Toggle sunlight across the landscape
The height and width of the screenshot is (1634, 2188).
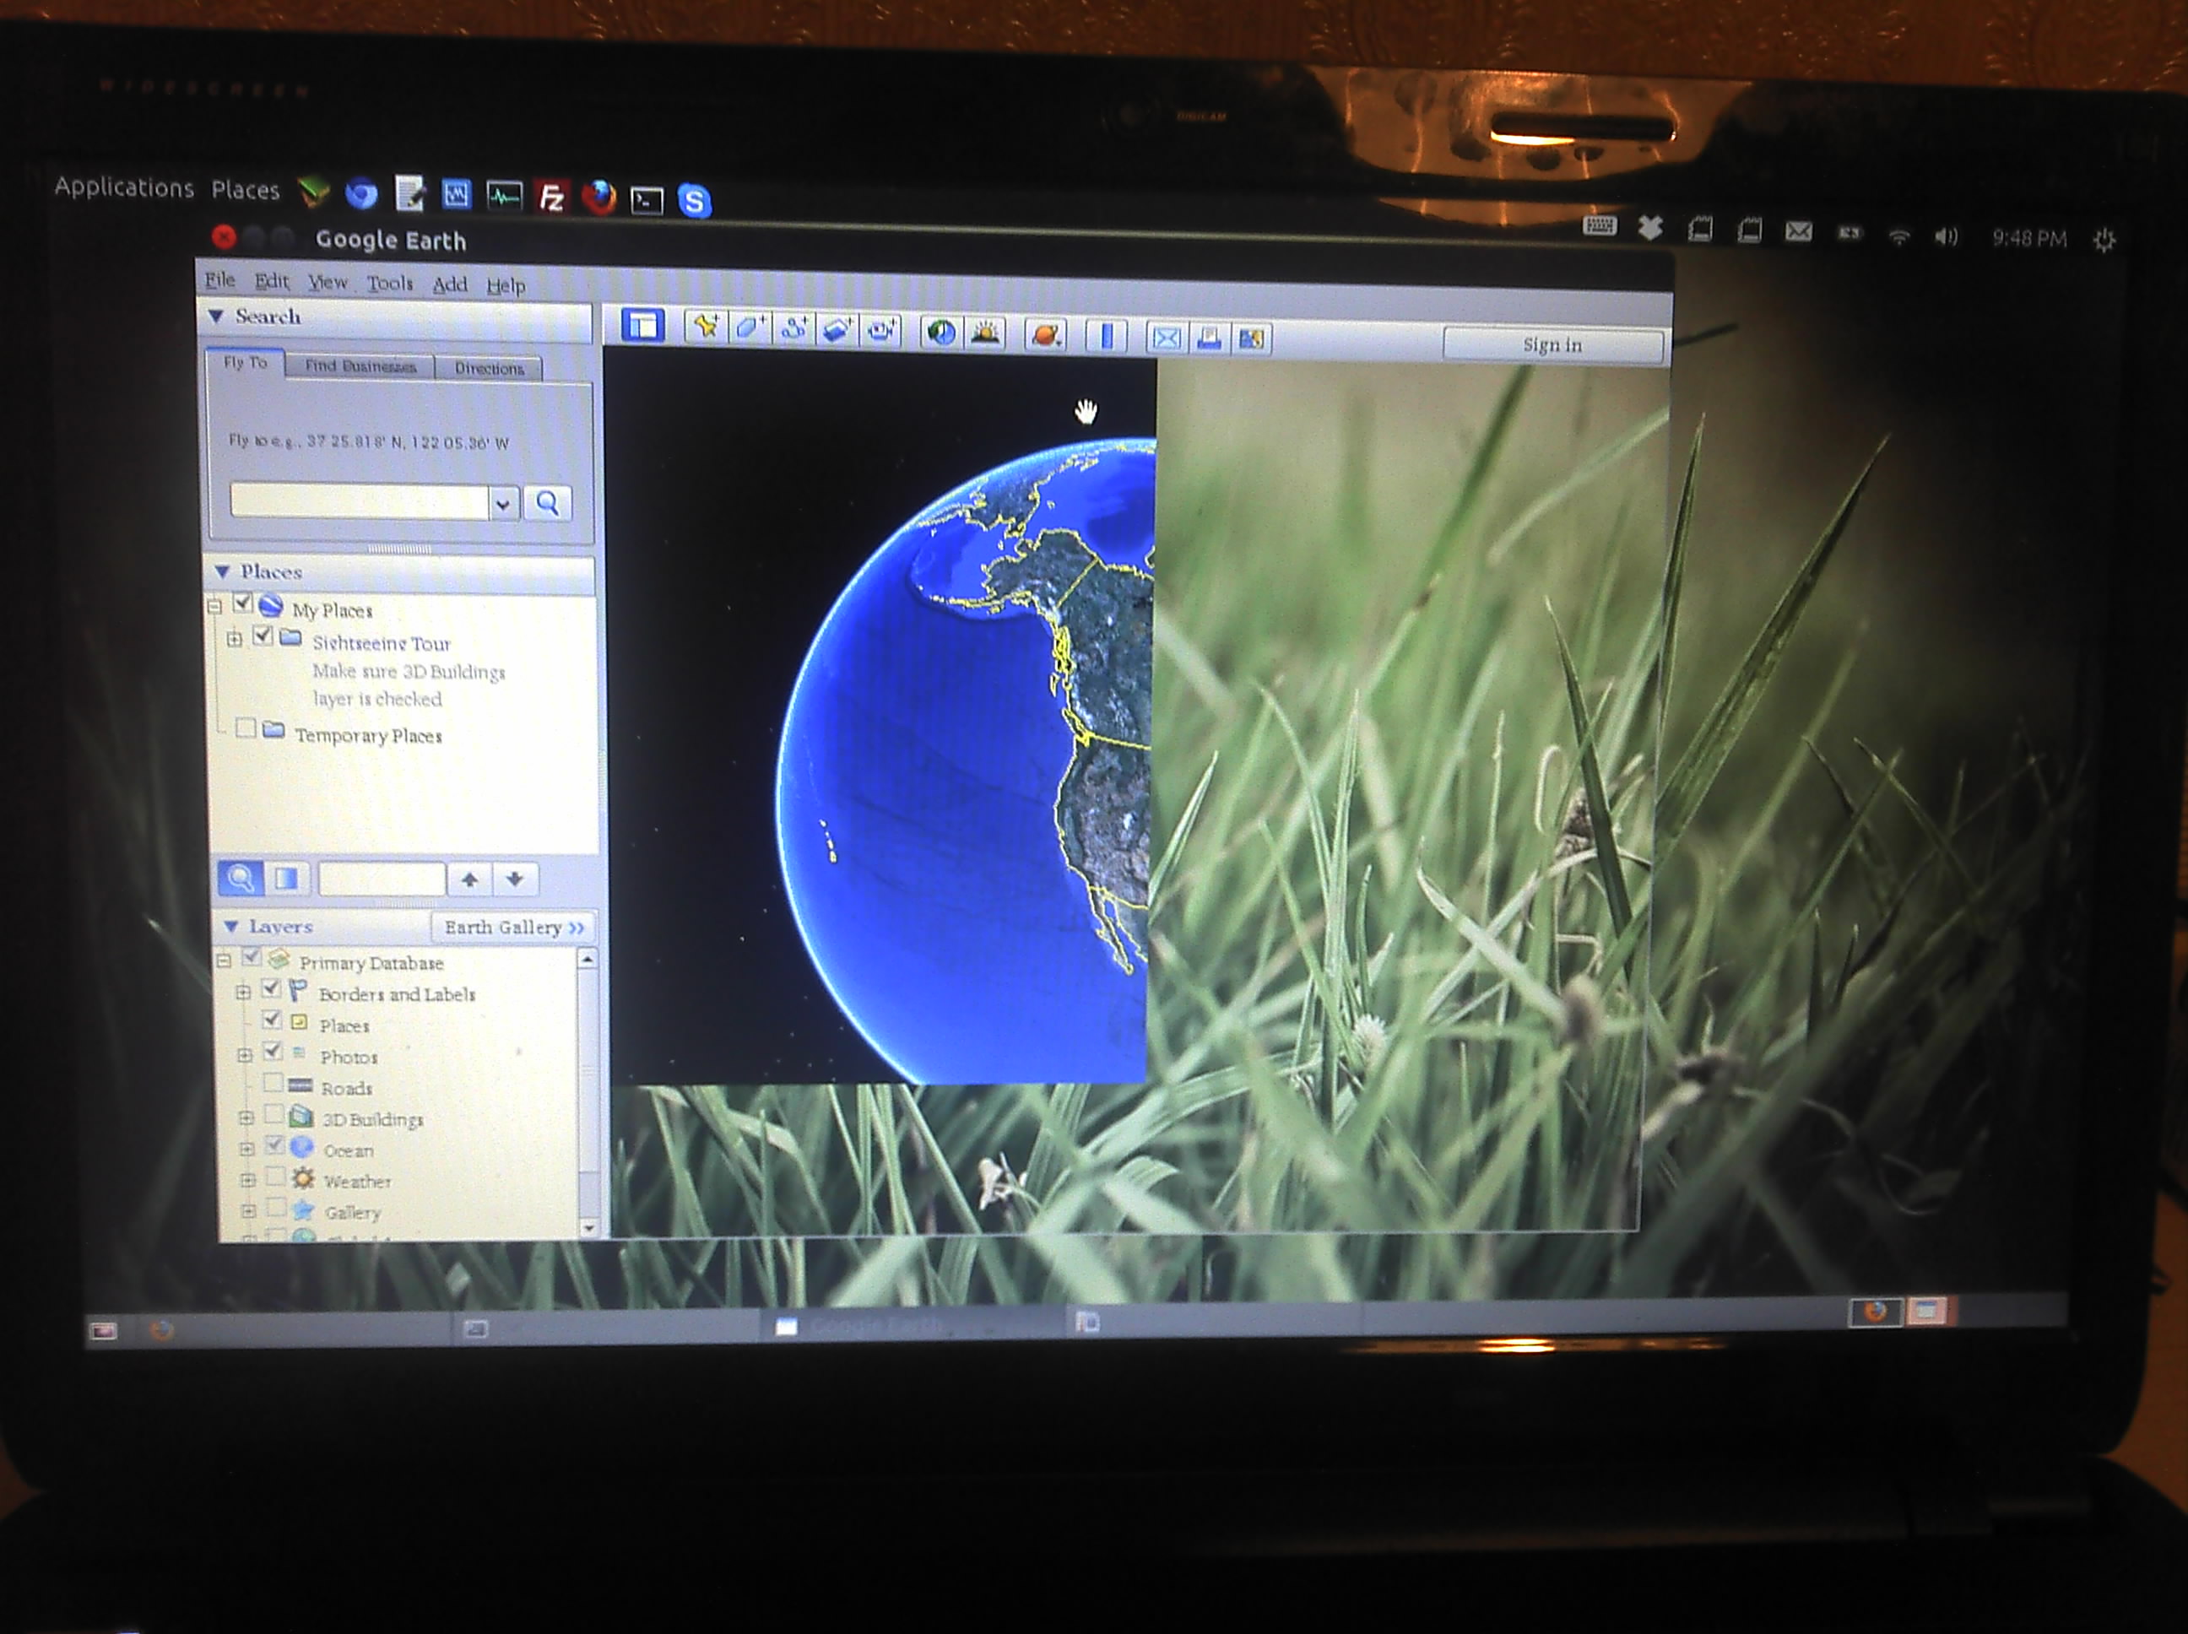[x=985, y=334]
